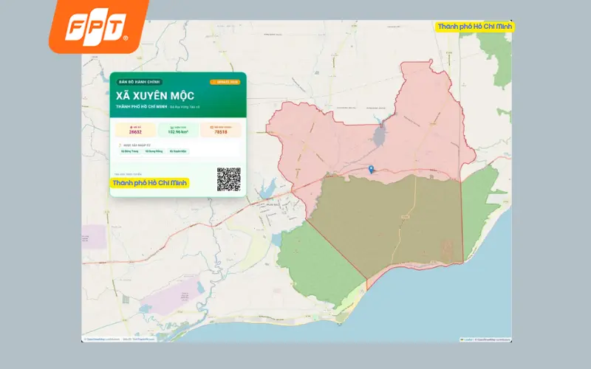This screenshot has width=591, height=369.
Task: Click the orange Update badge on card
Action: (x=225, y=82)
